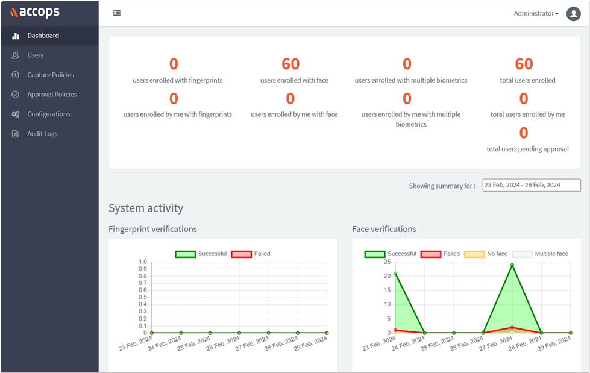Click the Audit Logs document icon
The width and height of the screenshot is (590, 373).
pos(16,134)
